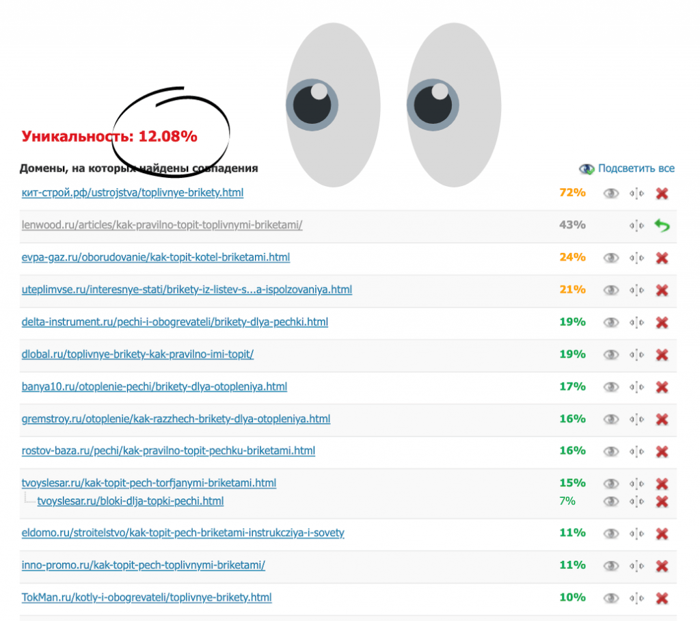Image resolution: width=700 pixels, height=621 pixels.
Task: Remove evpa-gaz.ru from results using red X
Action: coord(662,258)
